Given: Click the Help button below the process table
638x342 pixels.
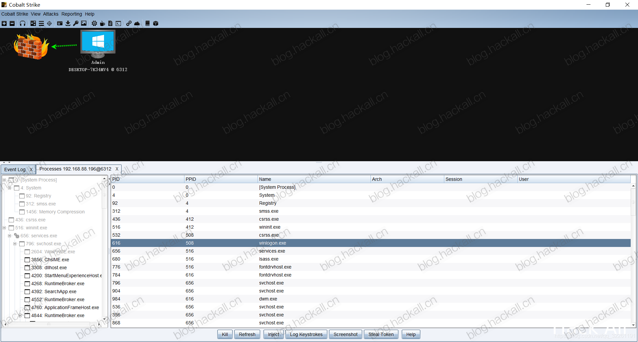Looking at the screenshot, I should tap(411, 334).
